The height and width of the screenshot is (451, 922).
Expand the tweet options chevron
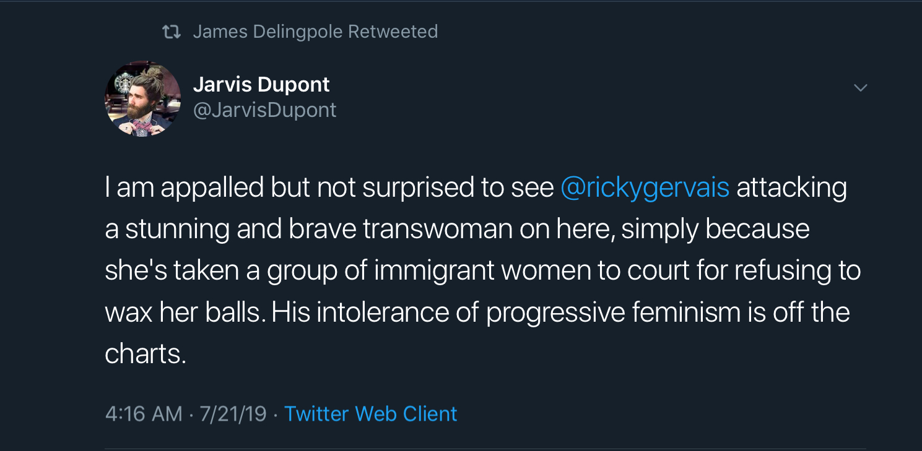point(860,88)
